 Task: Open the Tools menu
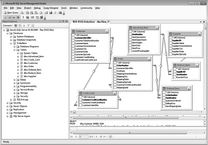tap(64, 8)
